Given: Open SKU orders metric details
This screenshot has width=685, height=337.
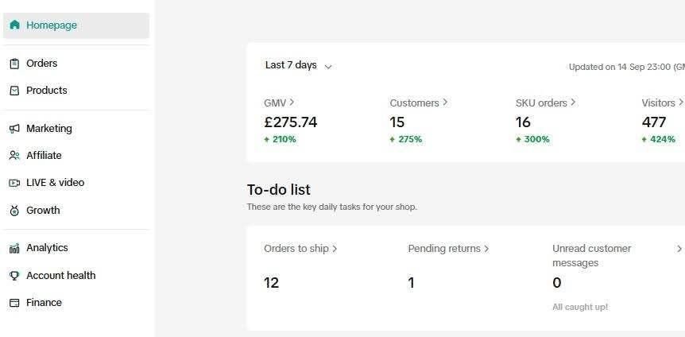Looking at the screenshot, I should [x=546, y=103].
